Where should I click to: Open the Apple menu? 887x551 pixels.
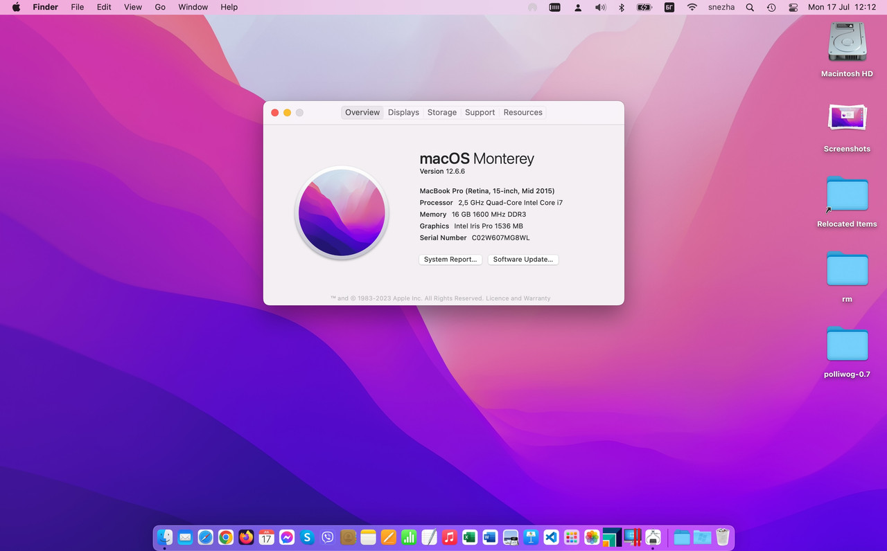point(16,7)
